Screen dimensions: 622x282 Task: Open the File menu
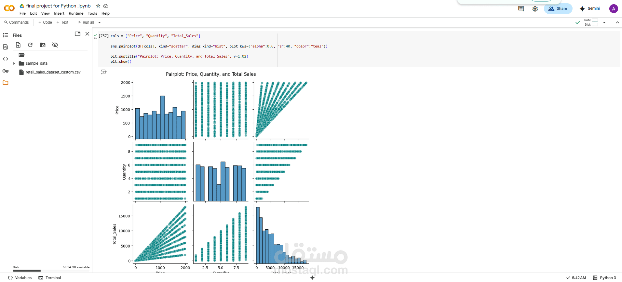(22, 13)
